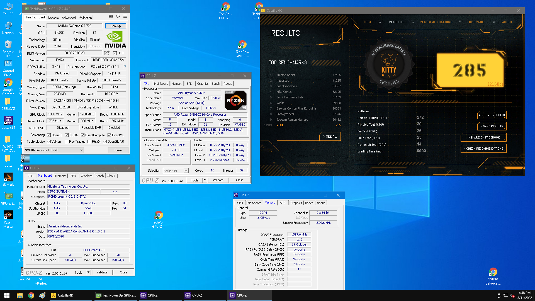Image resolution: width=535 pixels, height=301 pixels.
Task: Click SAVE RESULTS in Catzilla
Action: tap(492, 126)
